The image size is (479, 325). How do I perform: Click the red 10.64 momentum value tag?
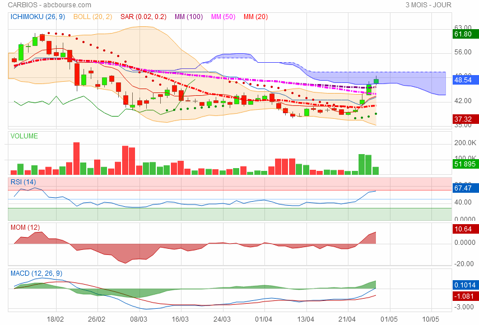coord(466,229)
